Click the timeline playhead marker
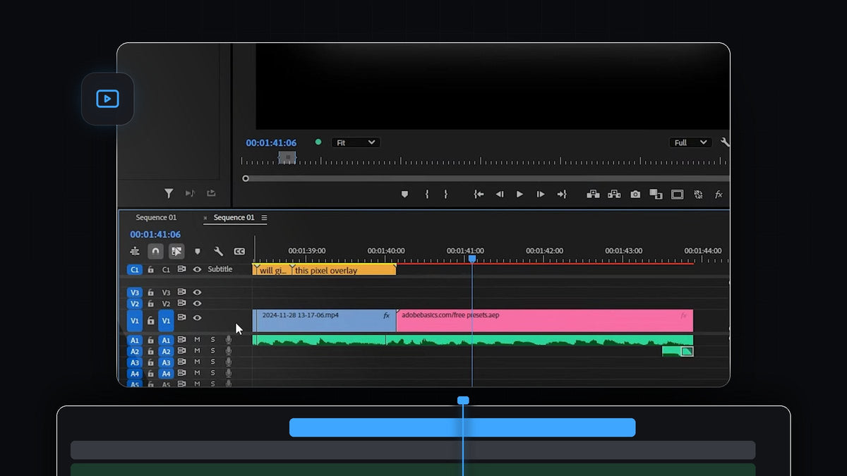The image size is (847, 476). (x=472, y=259)
